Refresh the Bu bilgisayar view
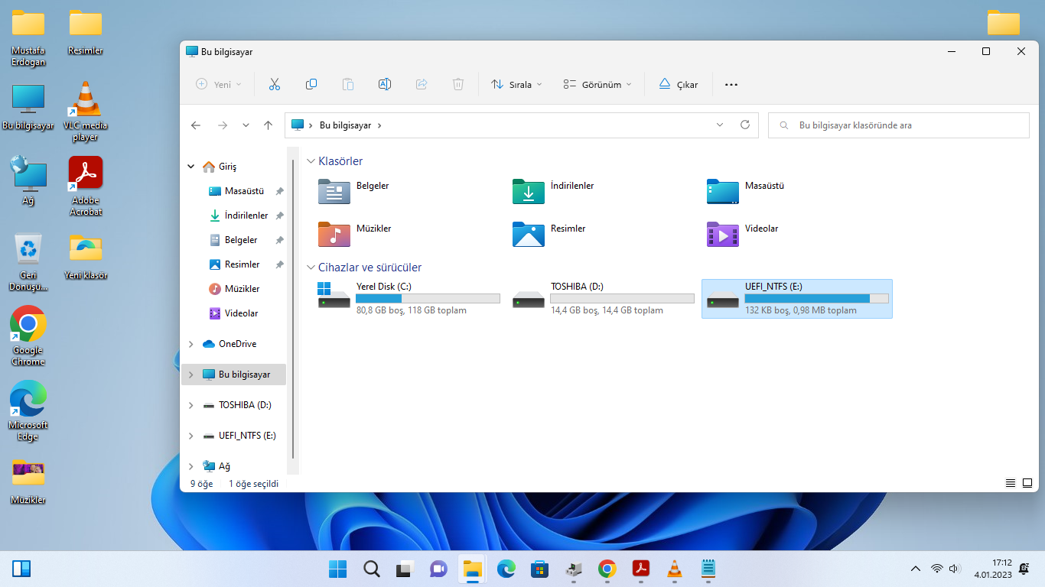1045x587 pixels. 745,125
